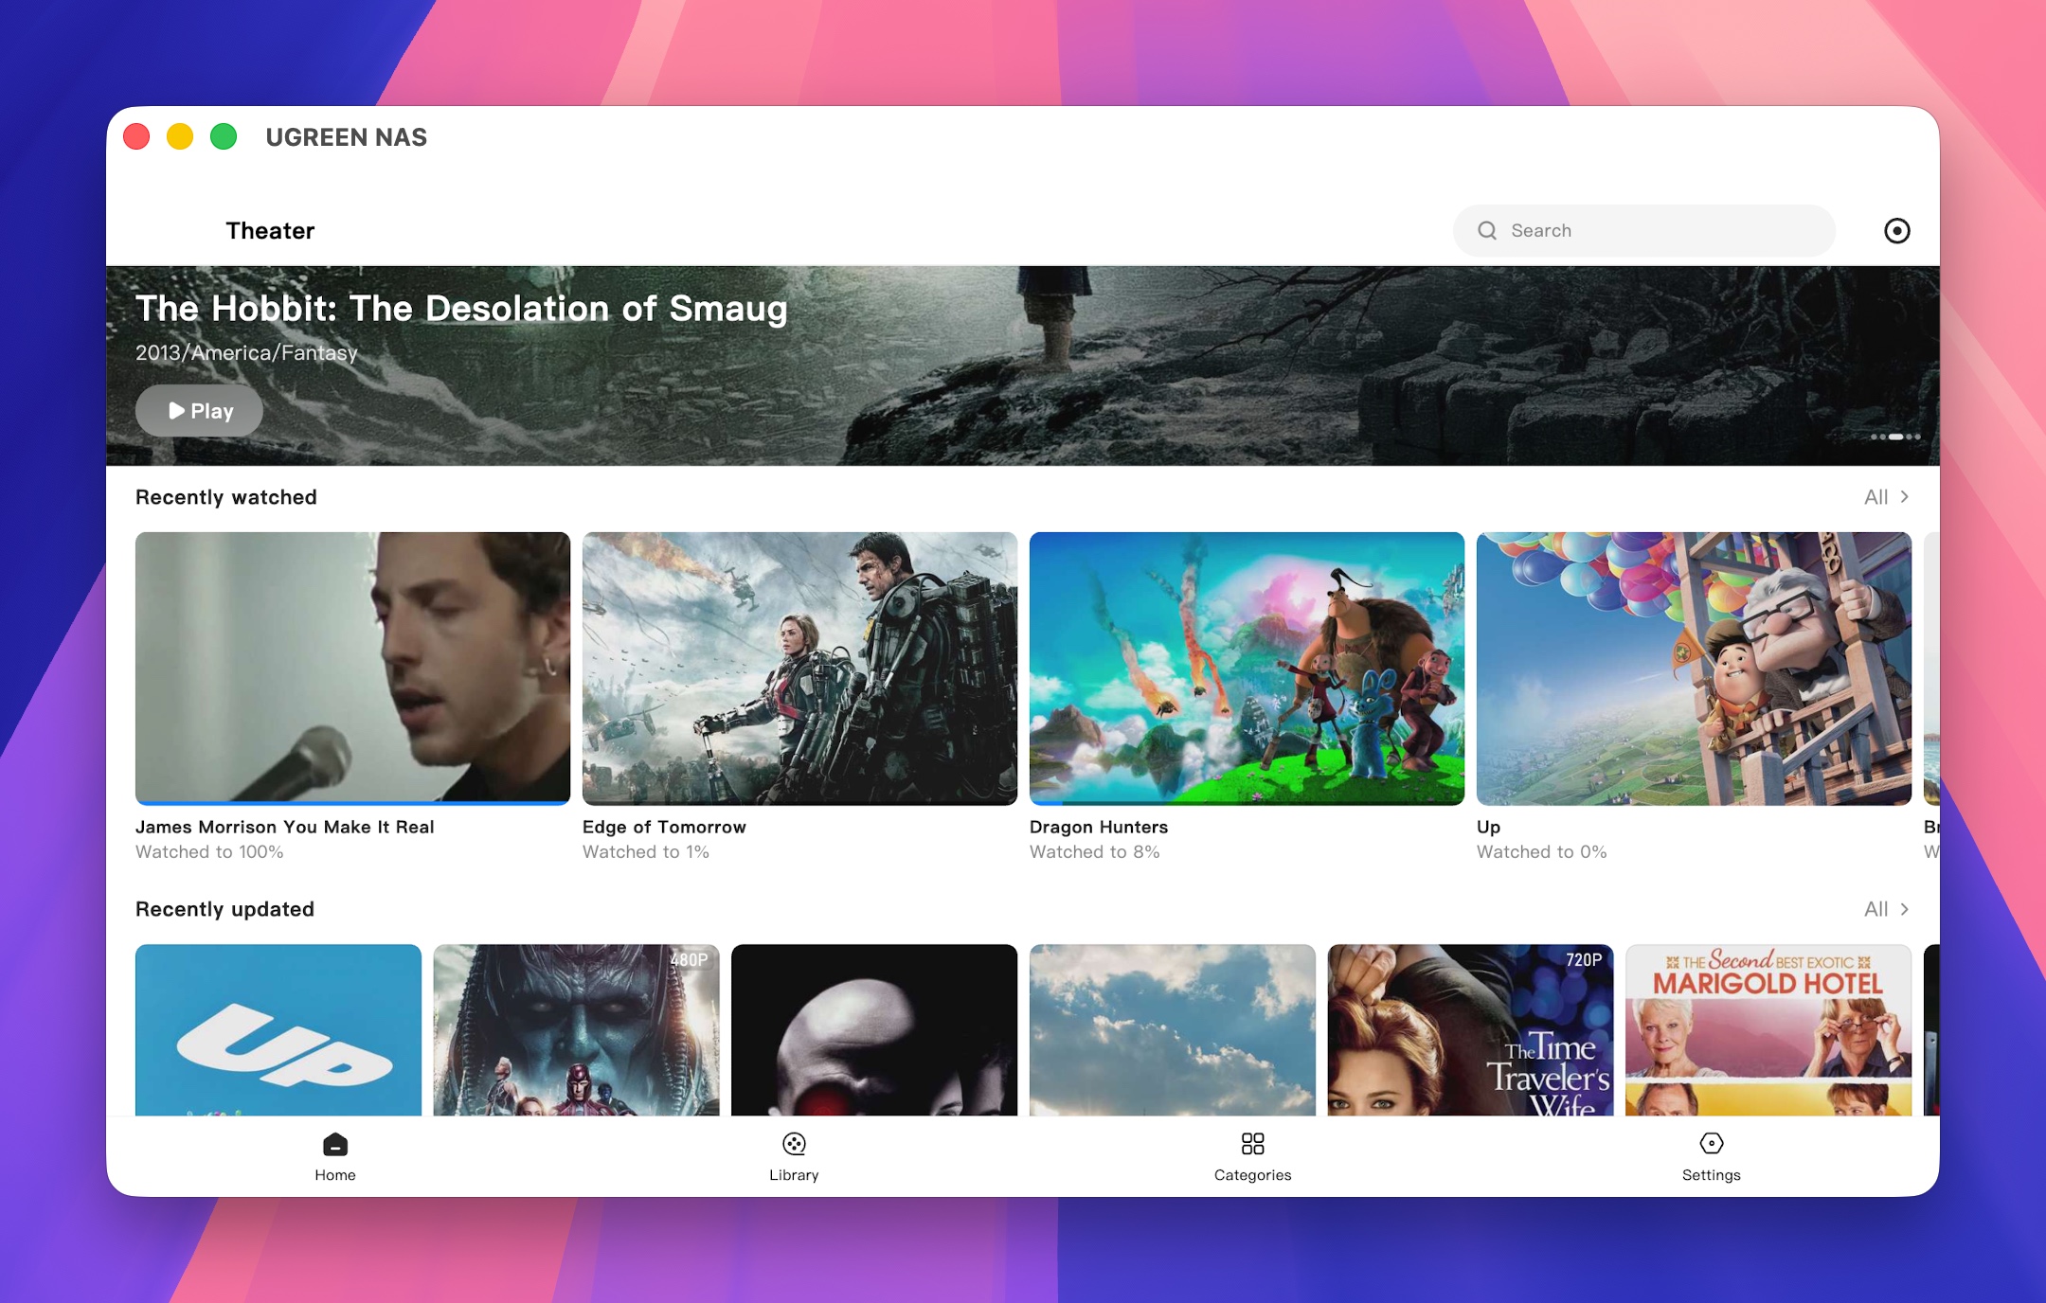Screen dimensions: 2046x1303
Task: Open The Time Traveler's Wife 720P poster
Action: (1470, 1029)
